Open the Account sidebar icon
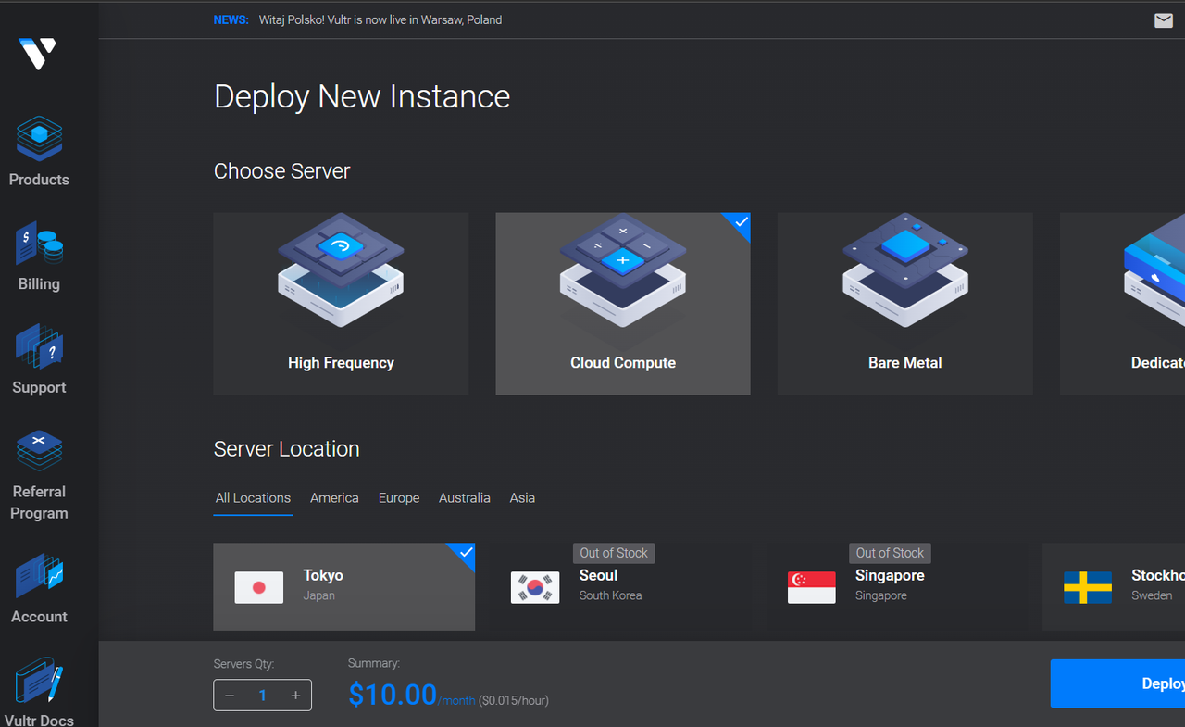The width and height of the screenshot is (1185, 727). click(39, 575)
